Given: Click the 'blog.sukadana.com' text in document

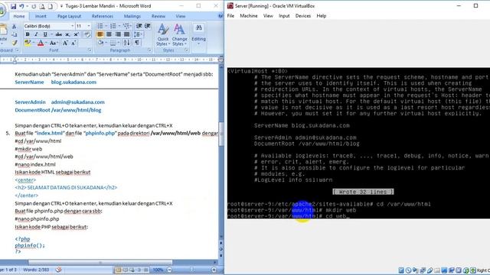Looking at the screenshot, I should click(x=73, y=82).
